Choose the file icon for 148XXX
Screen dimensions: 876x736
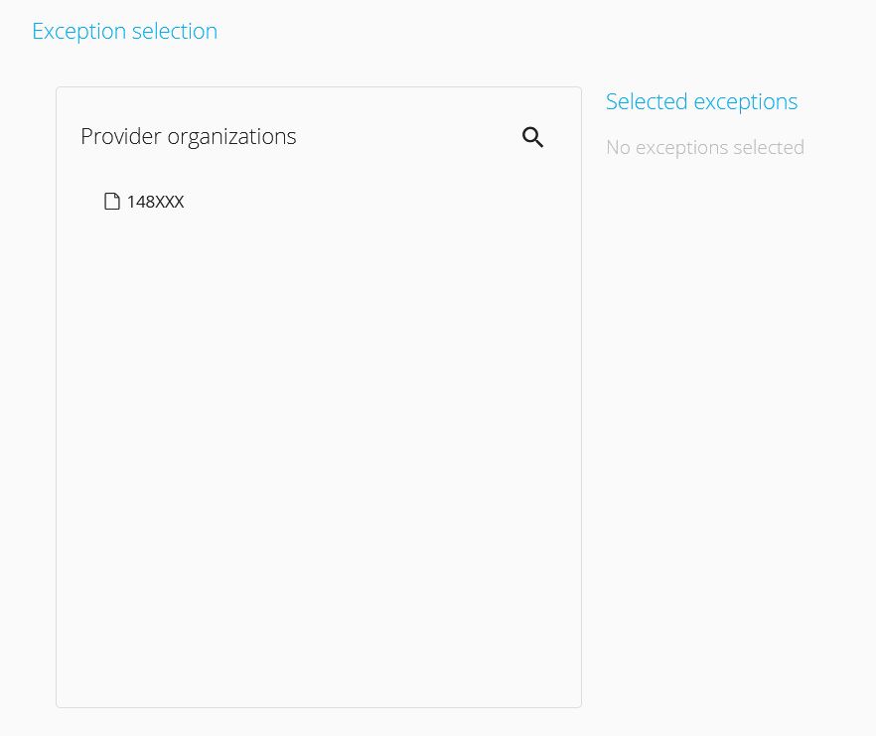(111, 202)
